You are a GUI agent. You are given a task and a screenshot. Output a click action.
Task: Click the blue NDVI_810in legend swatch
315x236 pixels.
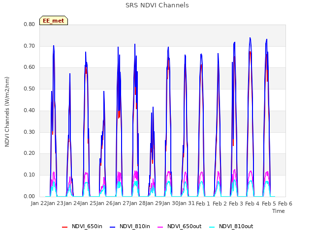coord(113,227)
